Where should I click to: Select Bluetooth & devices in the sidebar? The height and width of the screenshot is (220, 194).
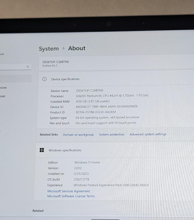click(x=4, y=88)
